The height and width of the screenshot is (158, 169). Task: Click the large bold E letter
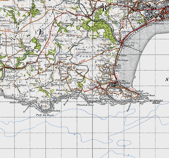point(41,32)
